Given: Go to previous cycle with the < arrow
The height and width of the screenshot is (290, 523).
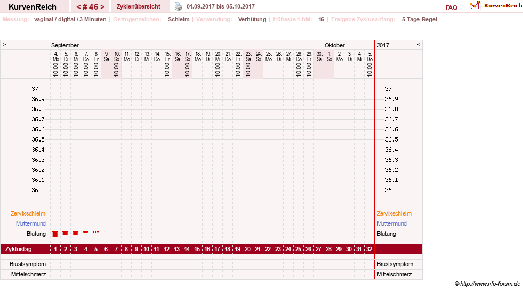Looking at the screenshot, I should coord(78,7).
